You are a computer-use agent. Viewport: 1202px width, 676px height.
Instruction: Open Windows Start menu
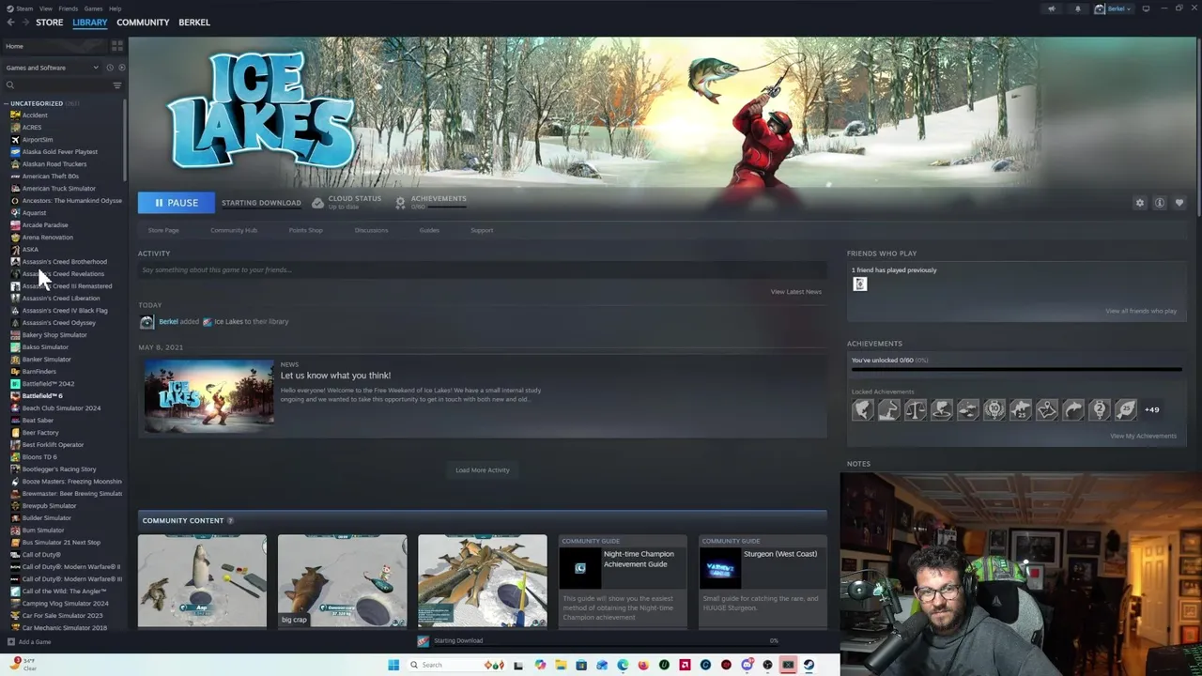click(393, 665)
